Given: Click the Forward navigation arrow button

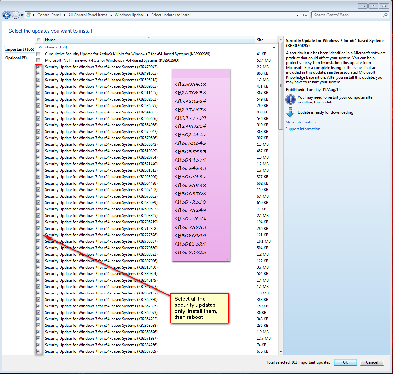Looking at the screenshot, I should pos(16,15).
